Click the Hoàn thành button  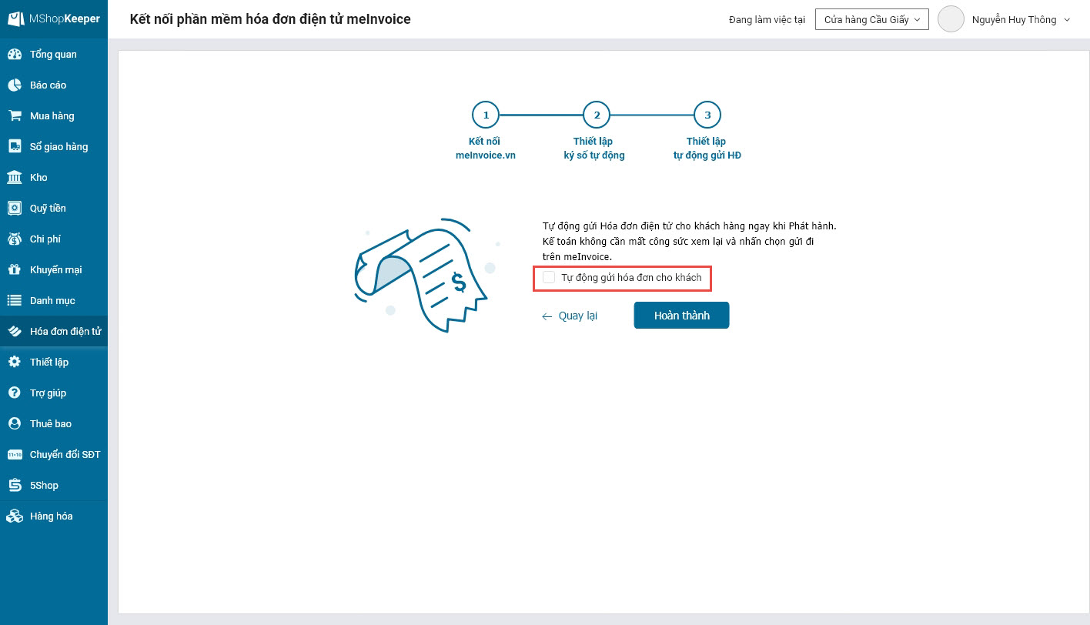click(681, 316)
